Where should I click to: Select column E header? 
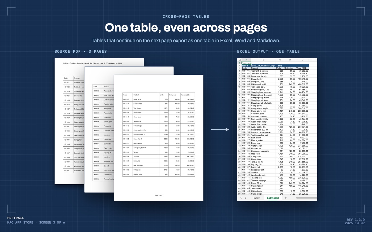coord(302,60)
